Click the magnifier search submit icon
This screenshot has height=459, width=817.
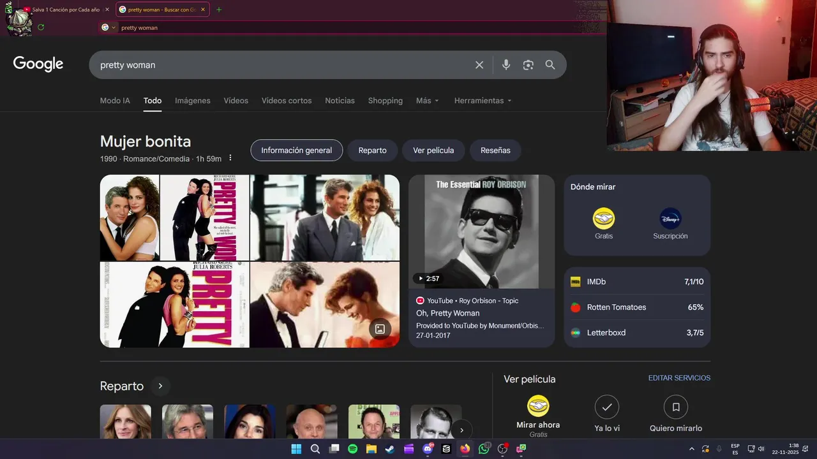tap(550, 65)
